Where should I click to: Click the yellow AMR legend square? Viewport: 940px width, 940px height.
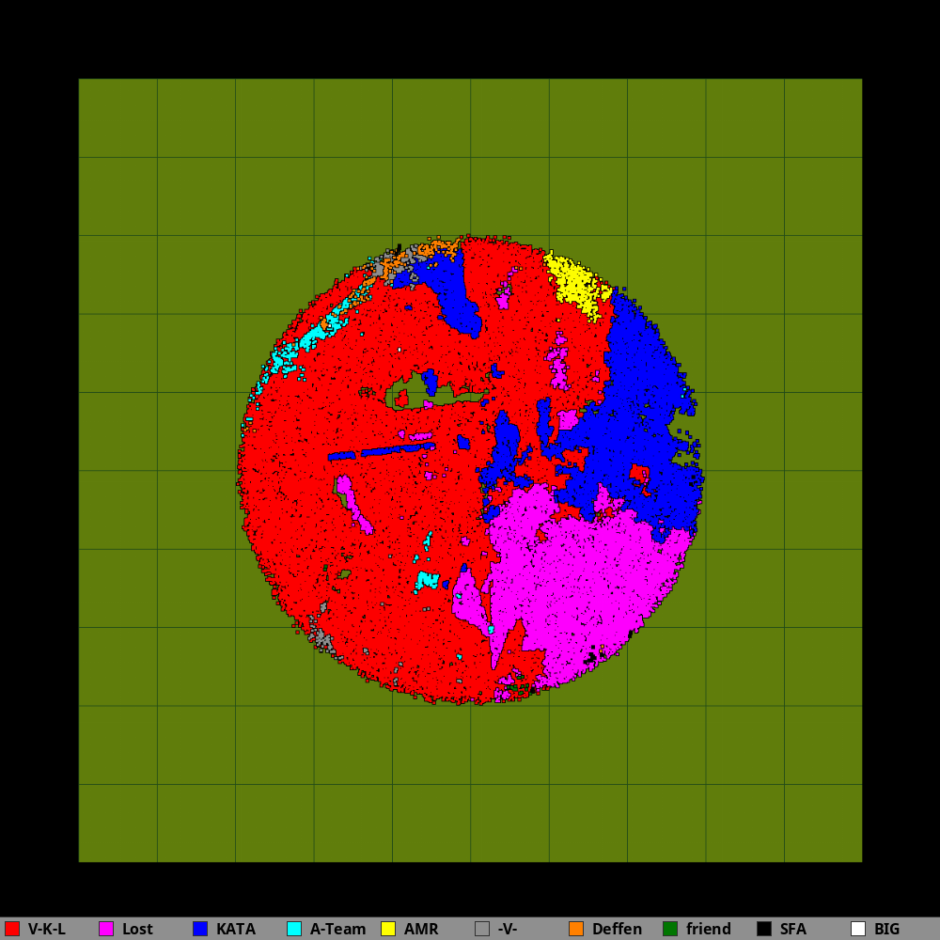(388, 929)
